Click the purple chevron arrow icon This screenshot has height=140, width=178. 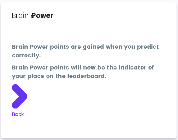pos(19,96)
